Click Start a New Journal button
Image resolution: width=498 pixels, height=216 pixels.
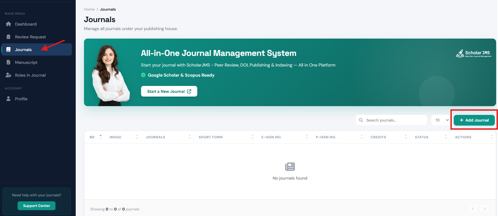point(169,91)
